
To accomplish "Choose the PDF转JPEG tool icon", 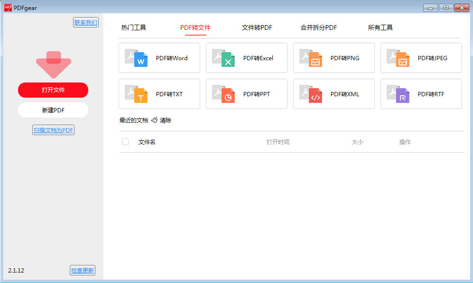I will point(399,58).
